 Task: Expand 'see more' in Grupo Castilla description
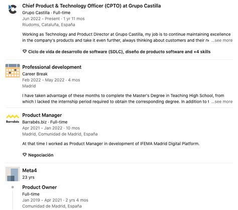[222, 40]
